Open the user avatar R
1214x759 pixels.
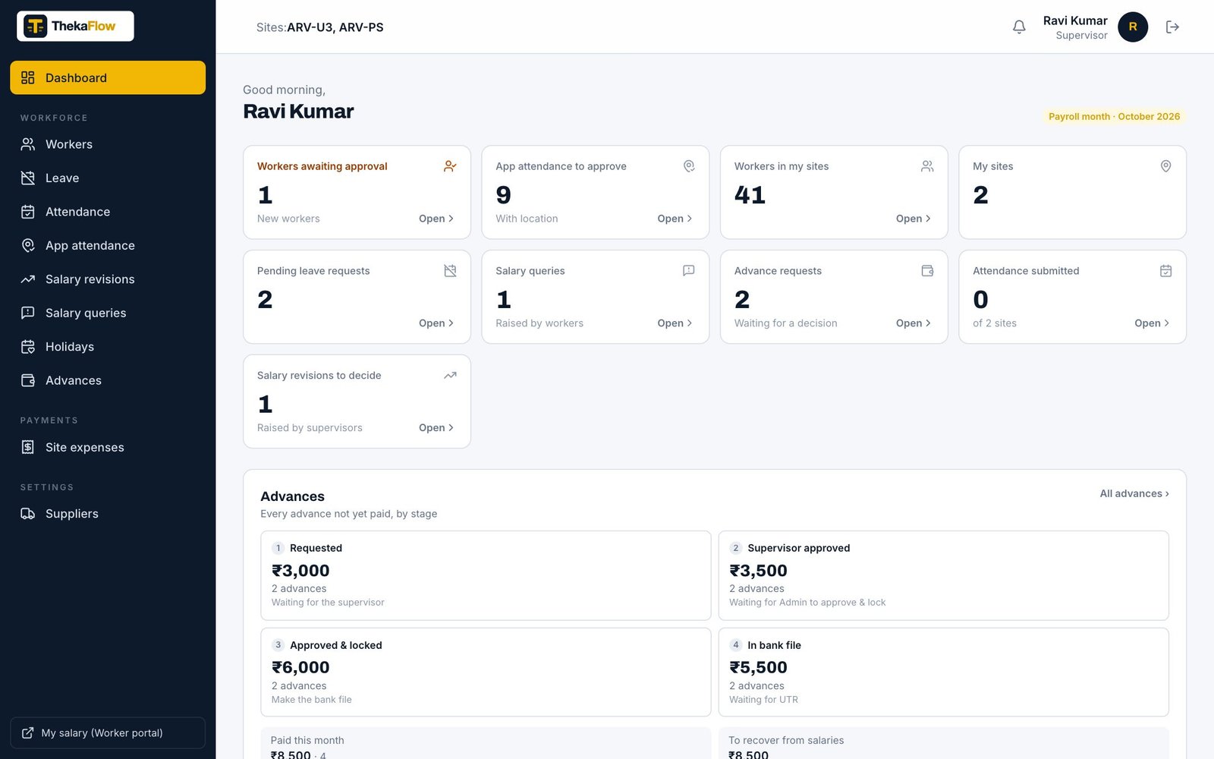point(1132,27)
